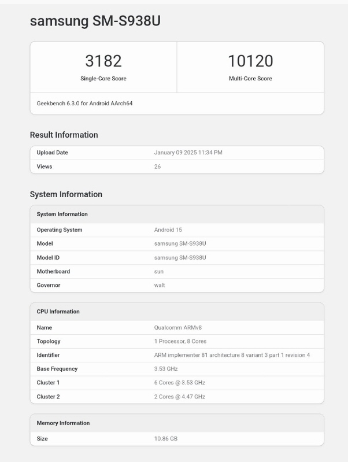348x462 pixels.
Task: Click the Model ID row label
Action: pos(48,257)
